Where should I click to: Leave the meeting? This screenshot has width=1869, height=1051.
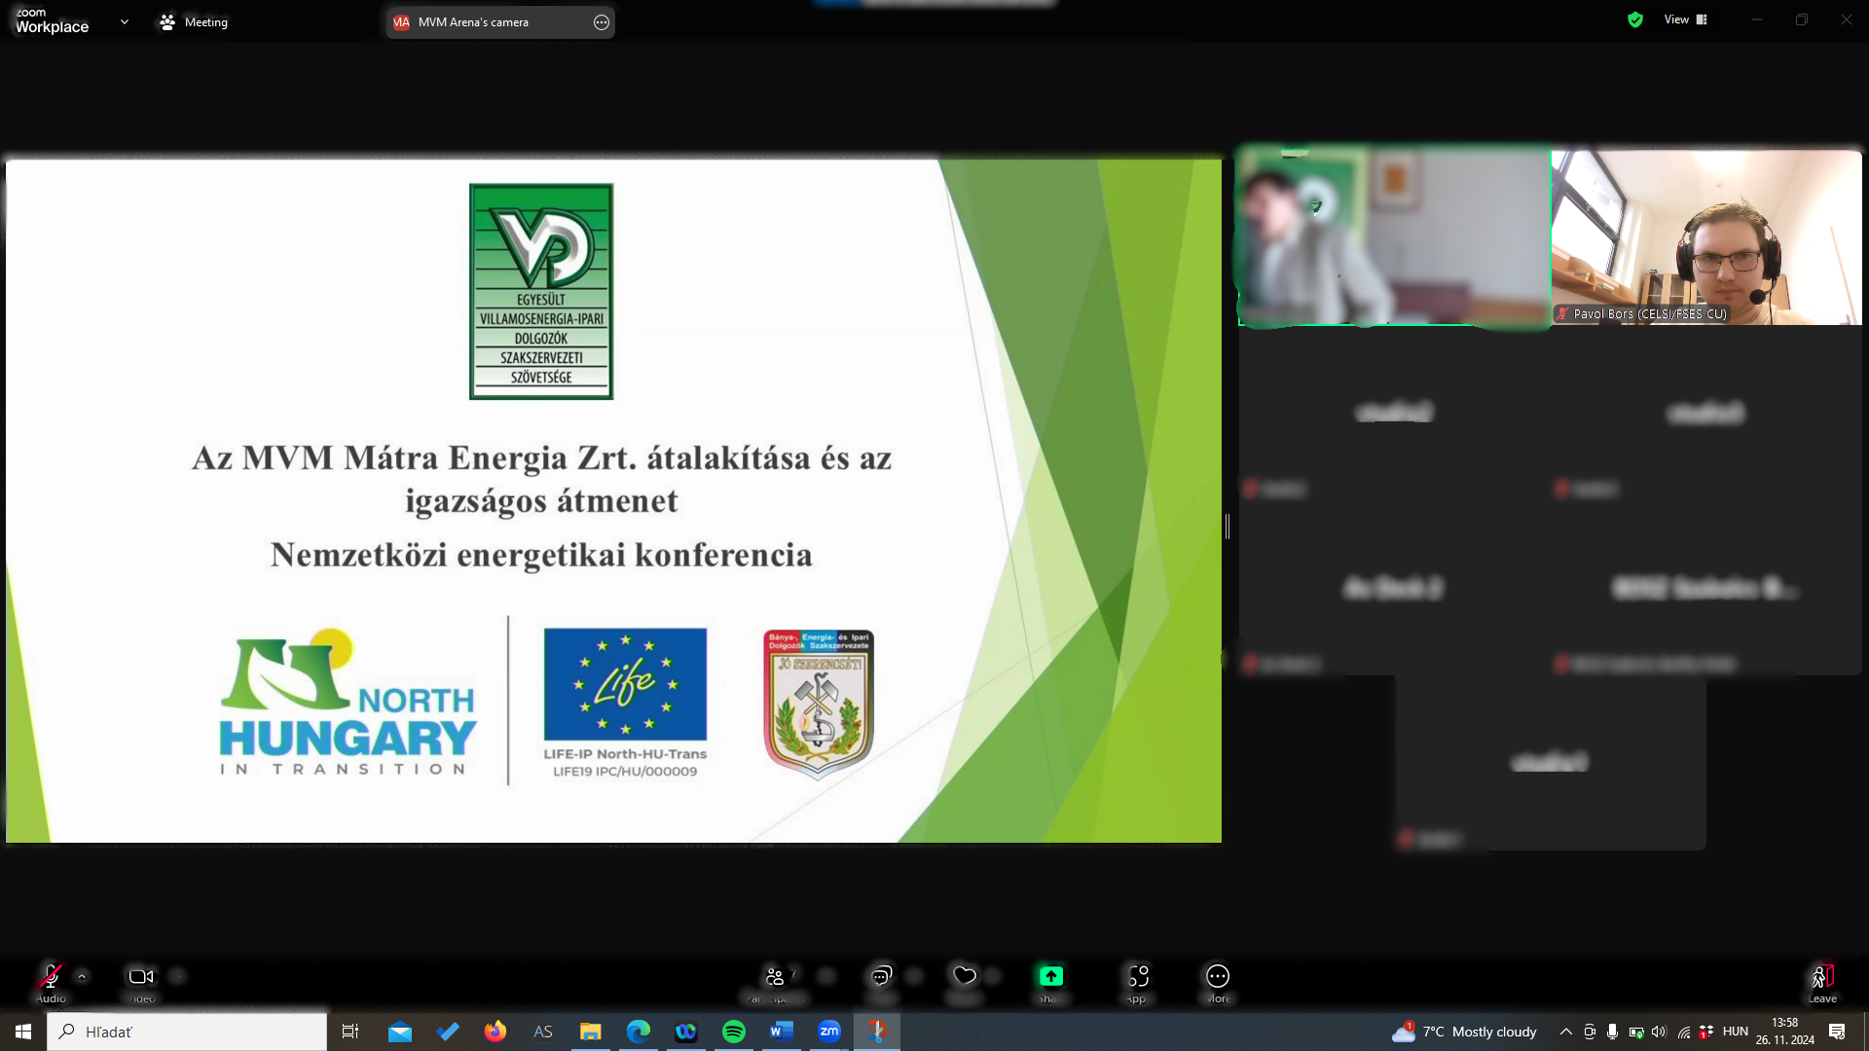pyautogui.click(x=1822, y=982)
